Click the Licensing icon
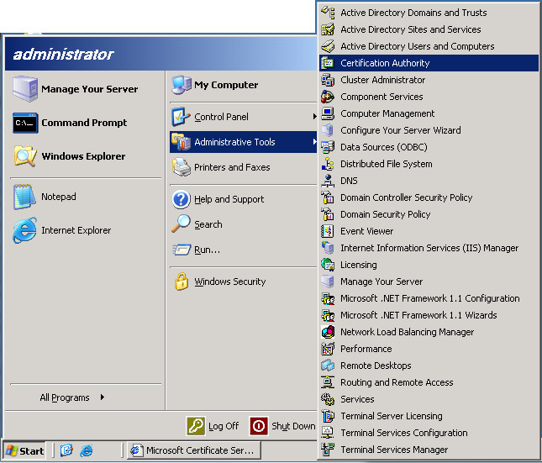Image resolution: width=542 pixels, height=463 pixels. click(x=328, y=265)
